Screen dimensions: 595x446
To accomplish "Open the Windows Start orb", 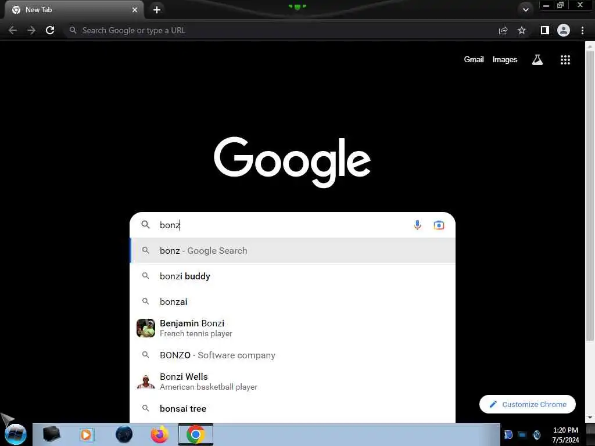I will [x=16, y=434].
